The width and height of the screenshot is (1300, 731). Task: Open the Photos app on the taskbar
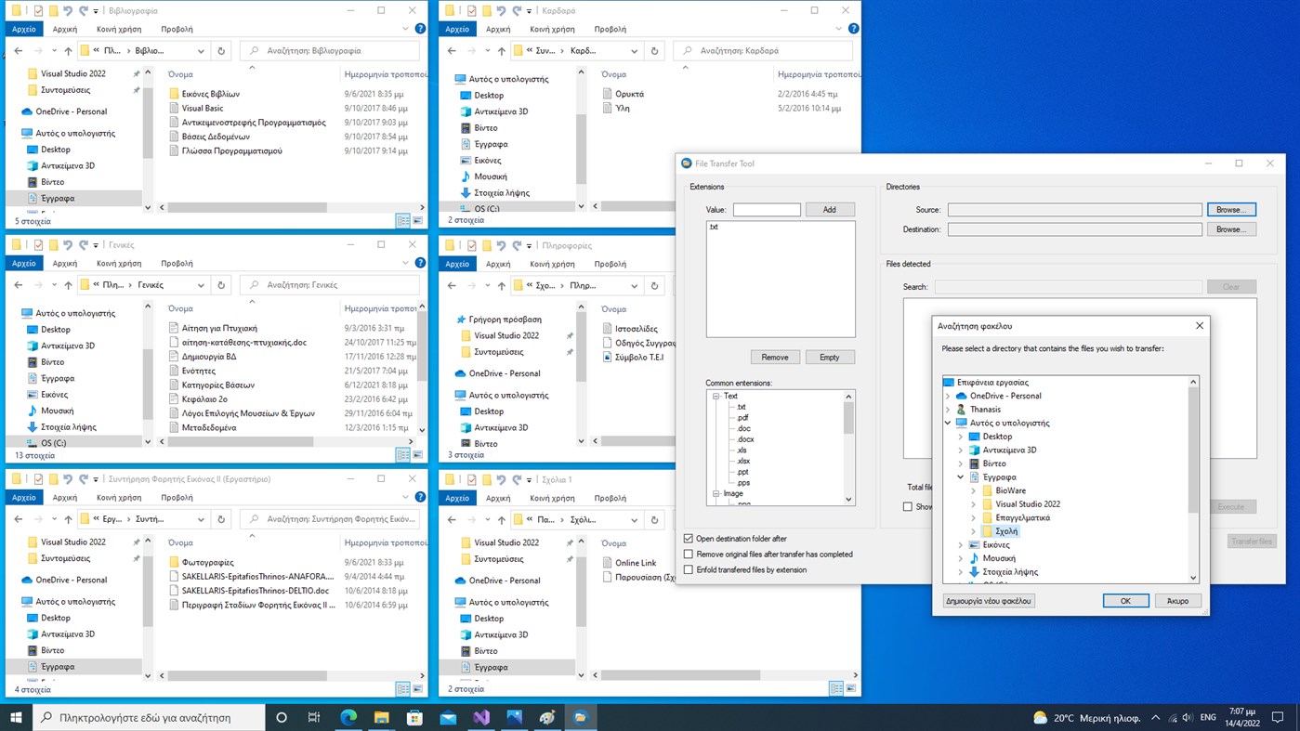coord(515,717)
